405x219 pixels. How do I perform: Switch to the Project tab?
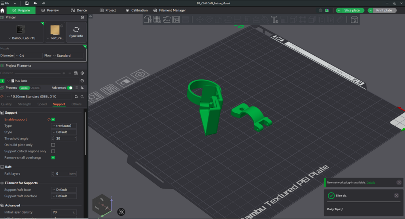(x=108, y=10)
